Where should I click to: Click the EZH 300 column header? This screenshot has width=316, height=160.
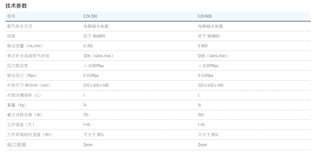(90, 16)
